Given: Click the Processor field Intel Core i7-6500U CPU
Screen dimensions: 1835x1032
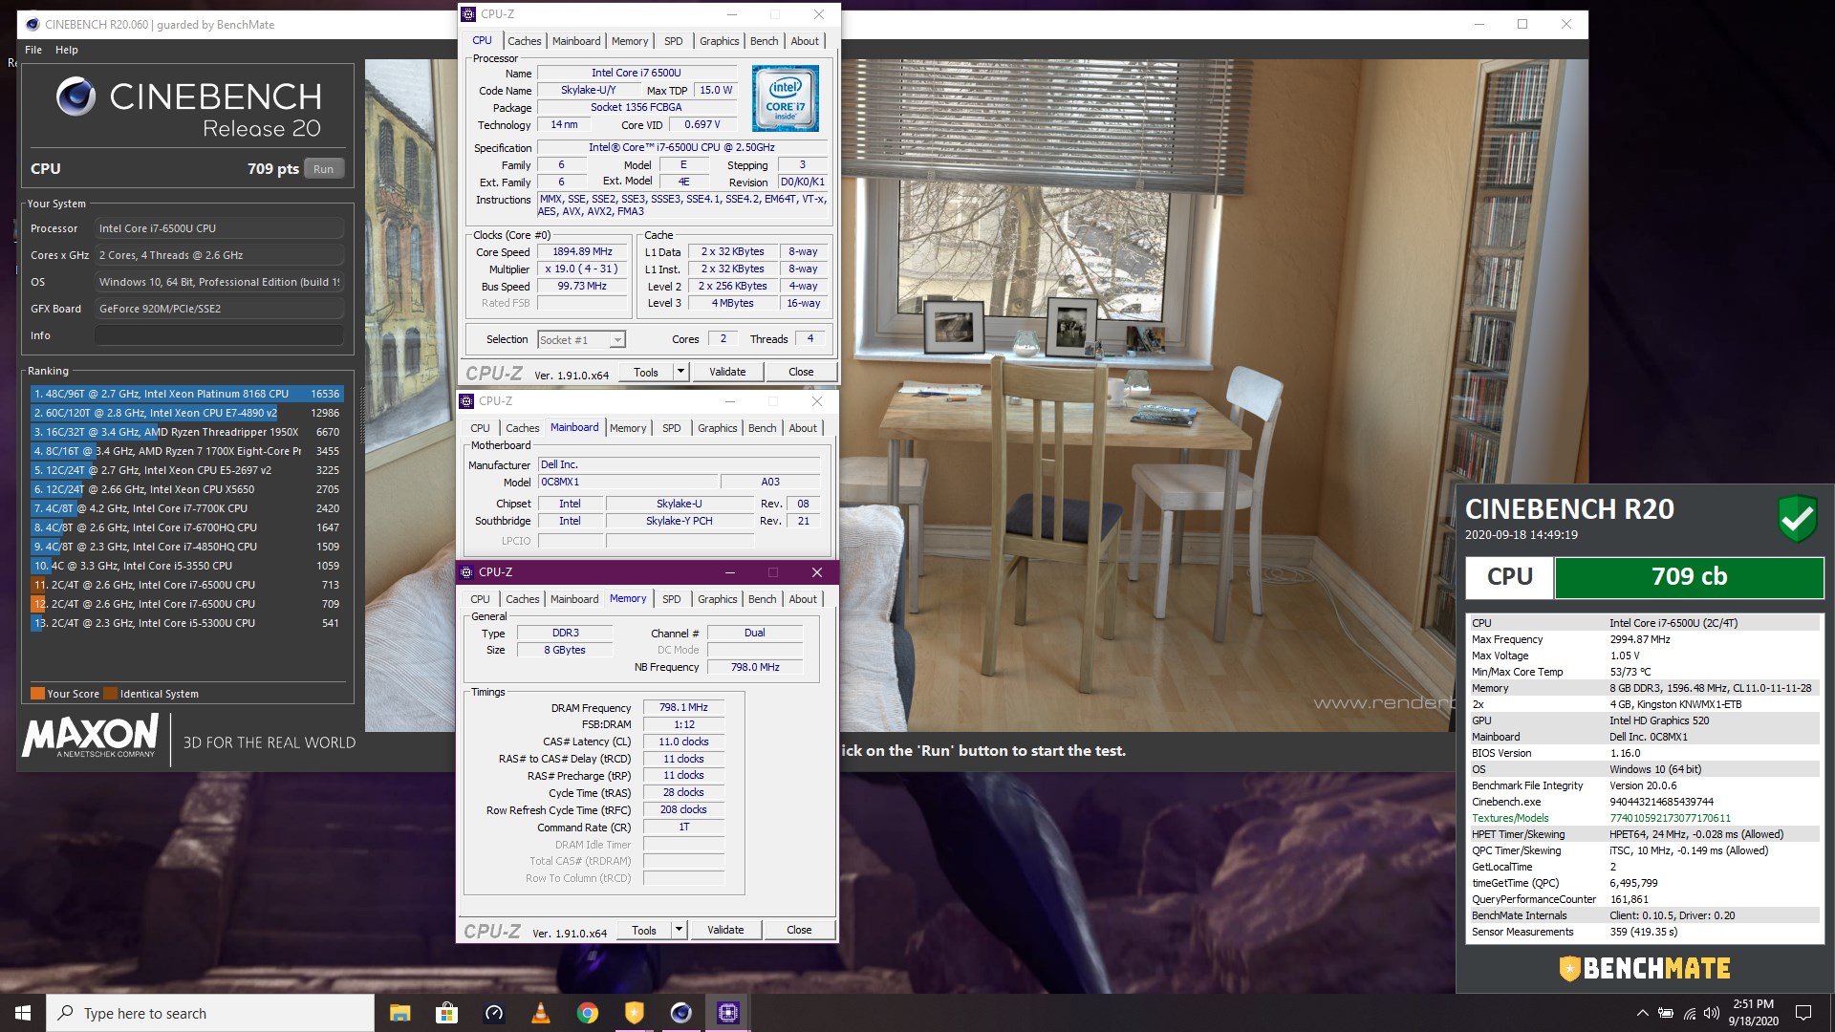Looking at the screenshot, I should [219, 228].
